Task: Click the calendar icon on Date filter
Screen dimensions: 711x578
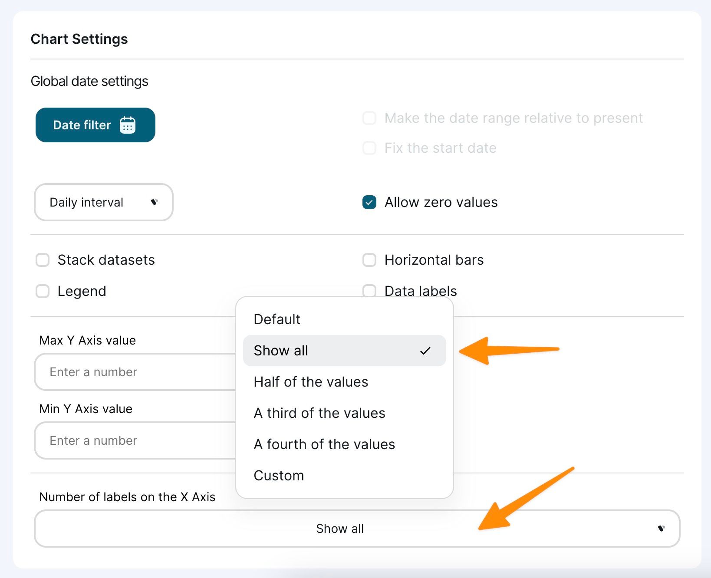Action: click(x=128, y=125)
